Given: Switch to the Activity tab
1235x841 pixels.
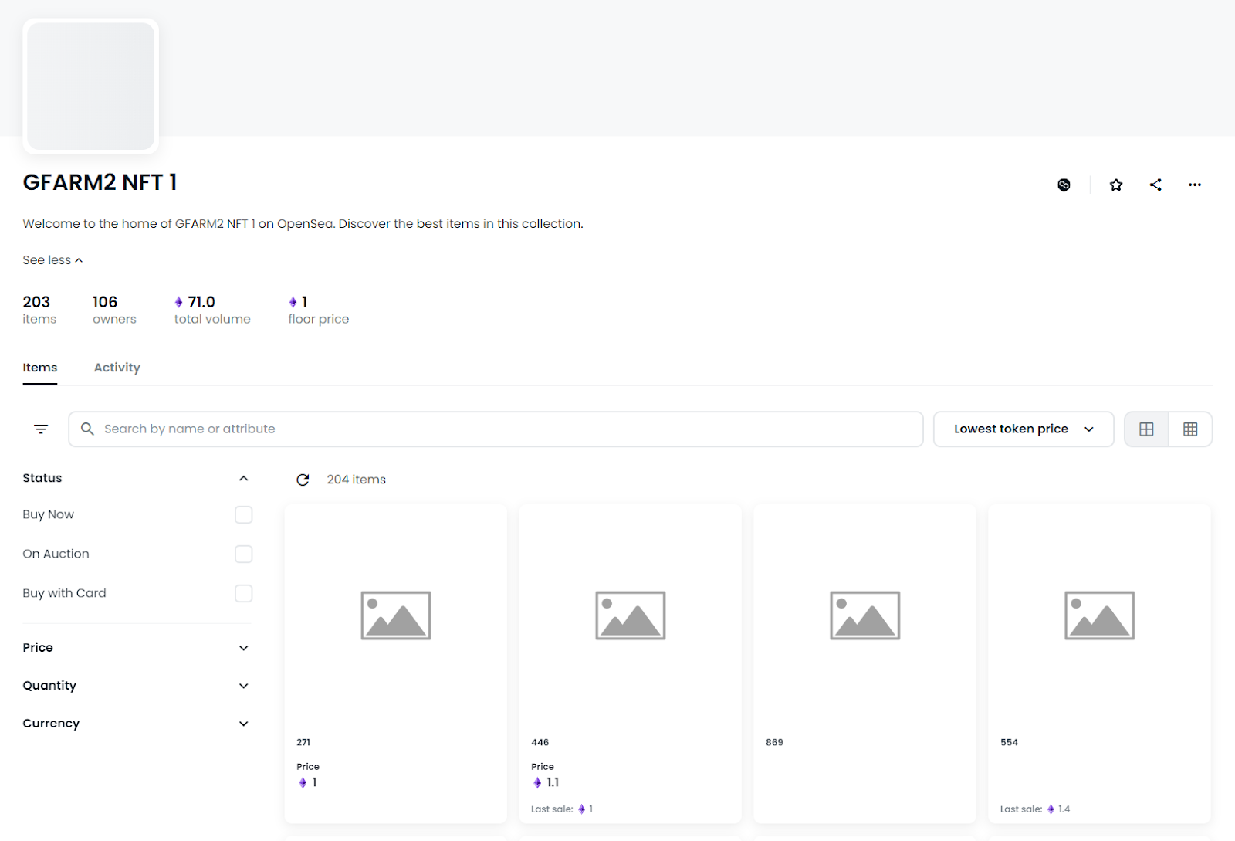Looking at the screenshot, I should [117, 368].
